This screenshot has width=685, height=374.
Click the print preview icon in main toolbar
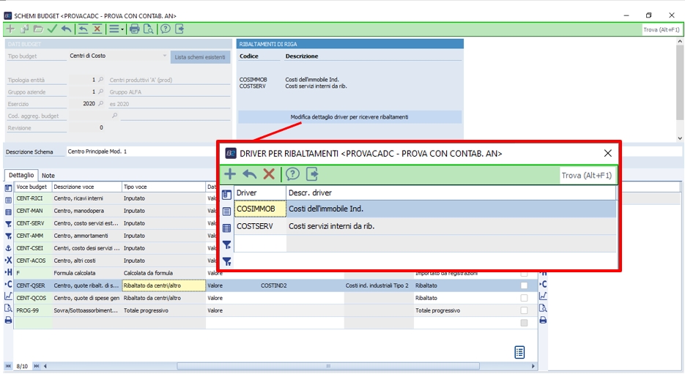coord(149,29)
